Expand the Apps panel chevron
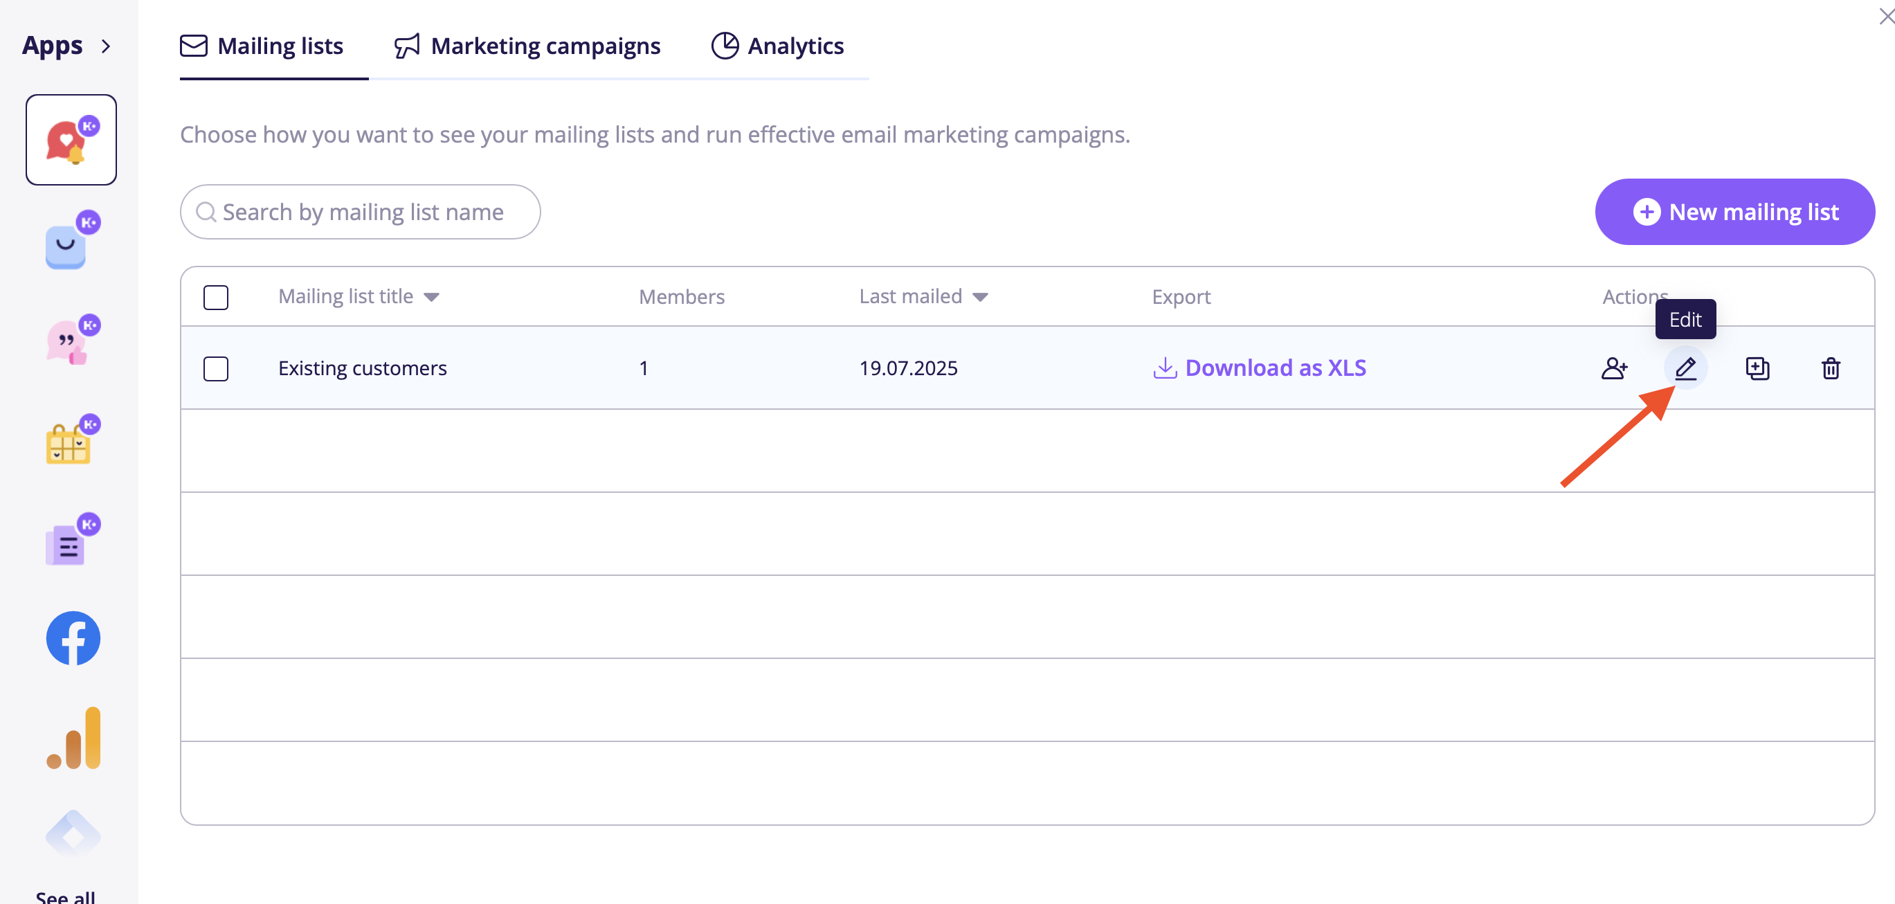This screenshot has height=904, width=1895. pos(106,46)
